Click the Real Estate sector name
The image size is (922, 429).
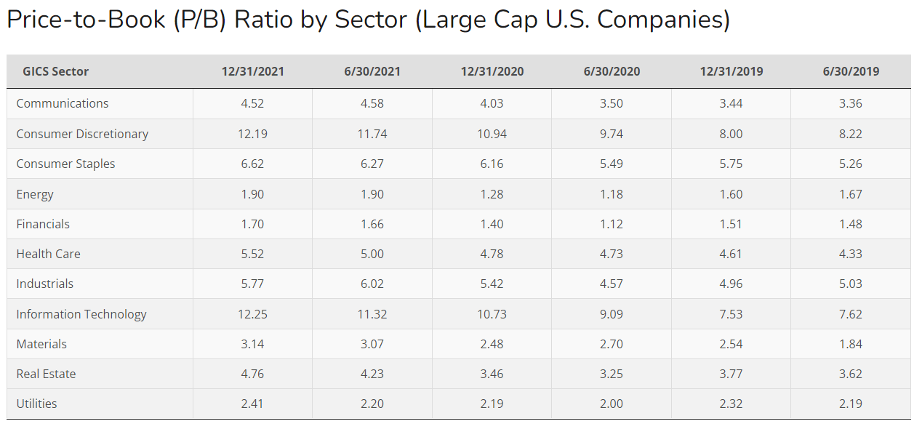pyautogui.click(x=46, y=374)
